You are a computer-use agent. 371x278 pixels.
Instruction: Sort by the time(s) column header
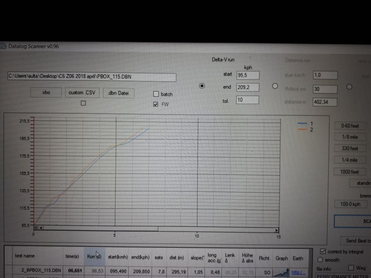tap(72, 256)
